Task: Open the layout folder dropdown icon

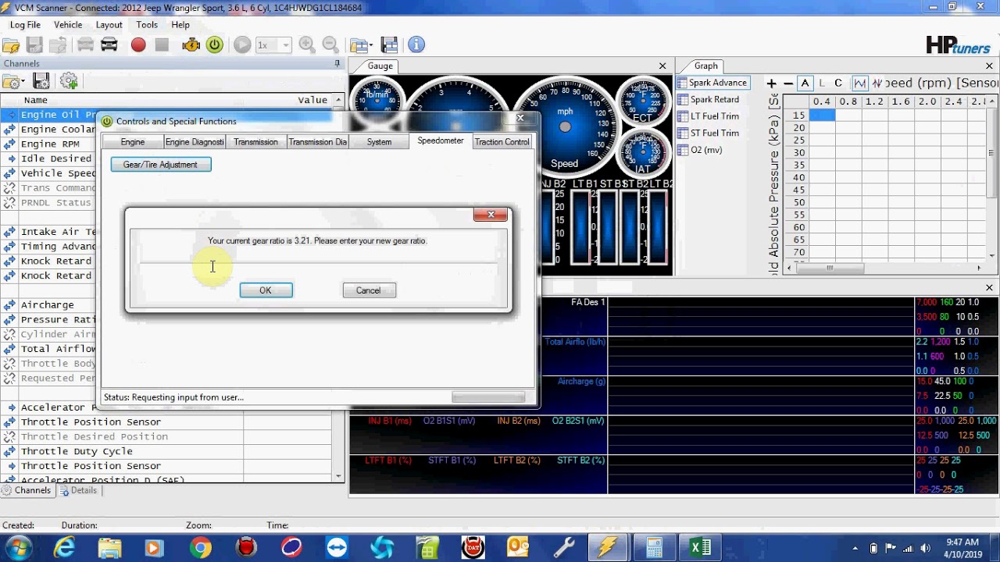Action: point(360,45)
